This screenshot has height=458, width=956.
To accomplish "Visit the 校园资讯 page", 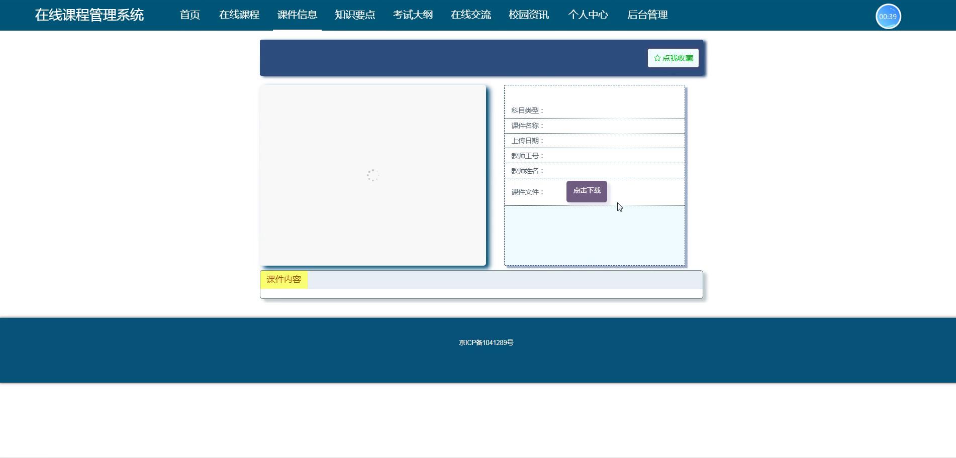I will point(529,15).
